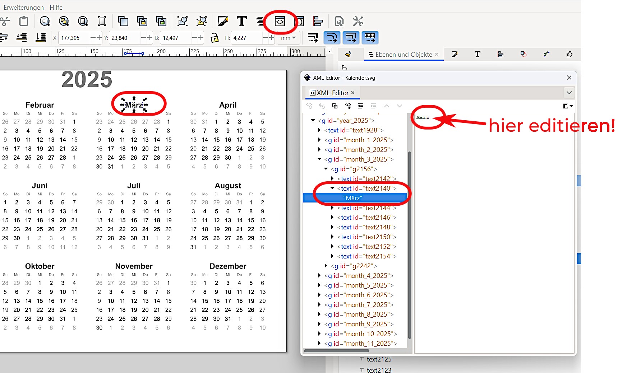Collapse the month_3_2025 group node
The height and width of the screenshot is (373, 627).
319,159
